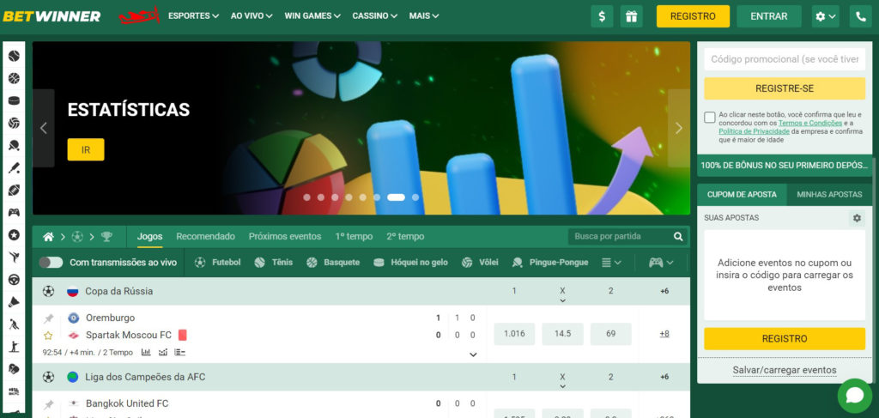Open settings gear dropdown in header
This screenshot has height=418, width=879.
[825, 16]
